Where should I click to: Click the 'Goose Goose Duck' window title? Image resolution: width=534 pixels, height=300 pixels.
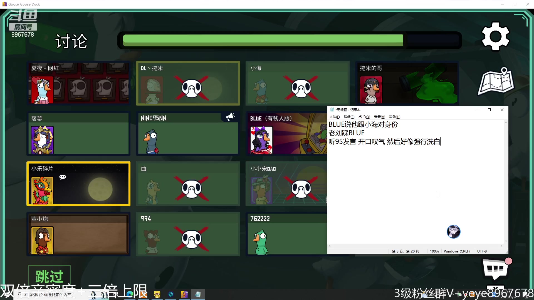click(x=24, y=4)
